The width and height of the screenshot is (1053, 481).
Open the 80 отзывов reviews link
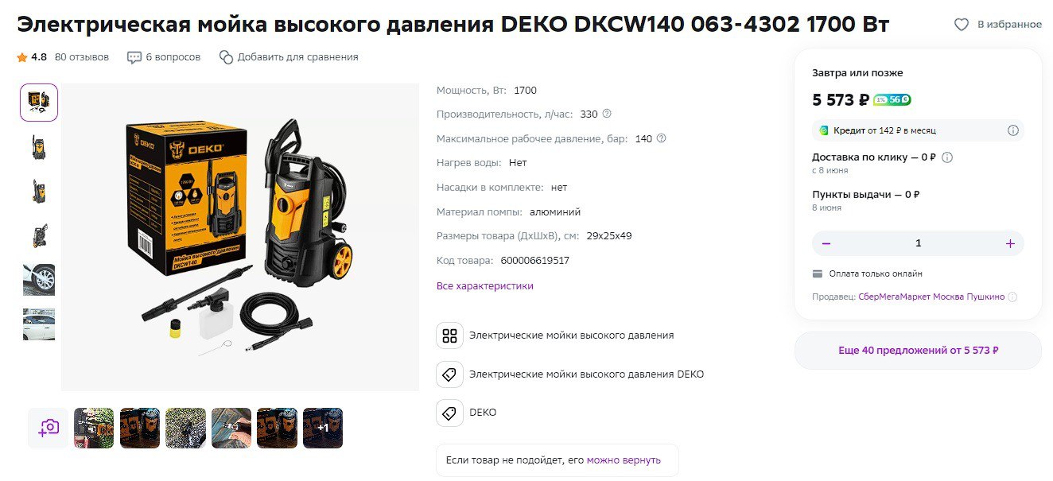[x=82, y=57]
